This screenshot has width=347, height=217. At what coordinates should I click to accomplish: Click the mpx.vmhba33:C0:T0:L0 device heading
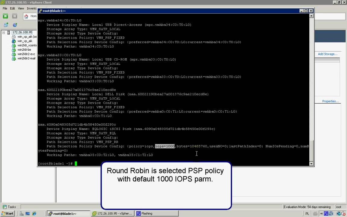point(60,55)
